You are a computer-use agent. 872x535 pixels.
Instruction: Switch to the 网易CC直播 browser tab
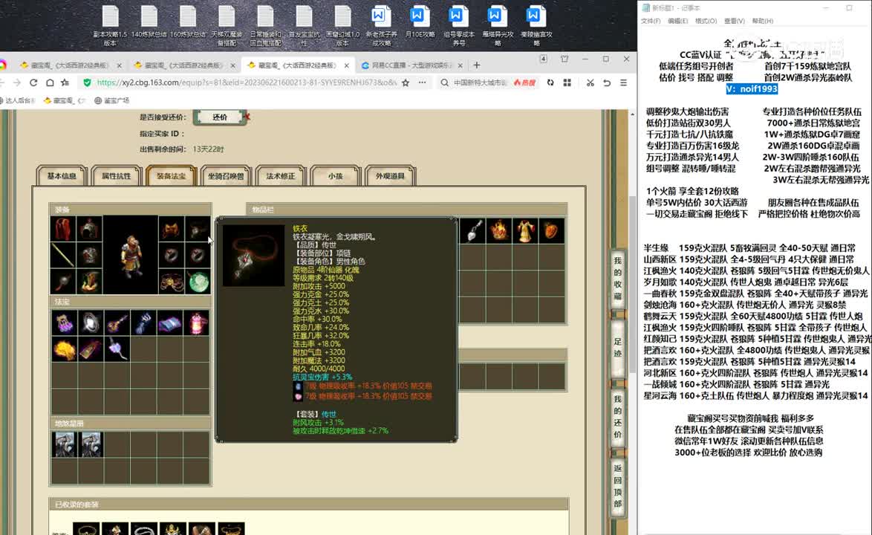tap(411, 65)
